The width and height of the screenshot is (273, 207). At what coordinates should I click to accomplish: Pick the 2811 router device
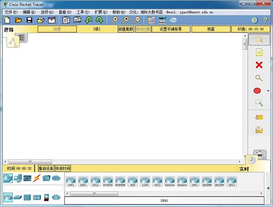[232, 182]
